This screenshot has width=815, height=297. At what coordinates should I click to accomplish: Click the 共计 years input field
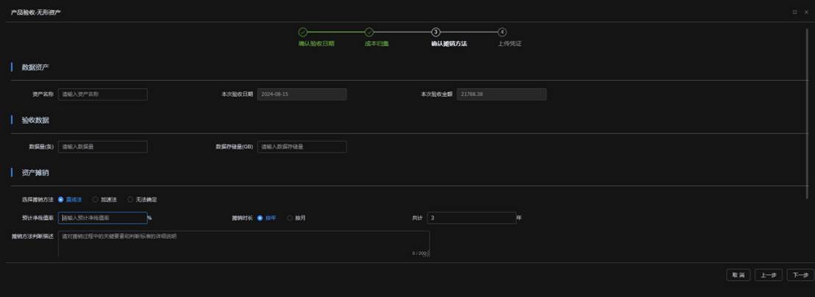[x=471, y=218]
